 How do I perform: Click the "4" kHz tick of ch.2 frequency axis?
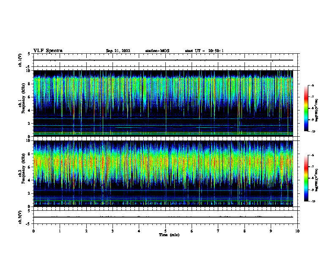pos(30,180)
